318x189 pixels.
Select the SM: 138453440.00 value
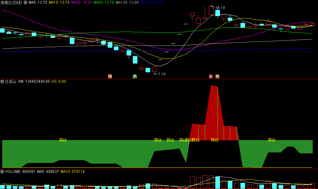pos(34,81)
